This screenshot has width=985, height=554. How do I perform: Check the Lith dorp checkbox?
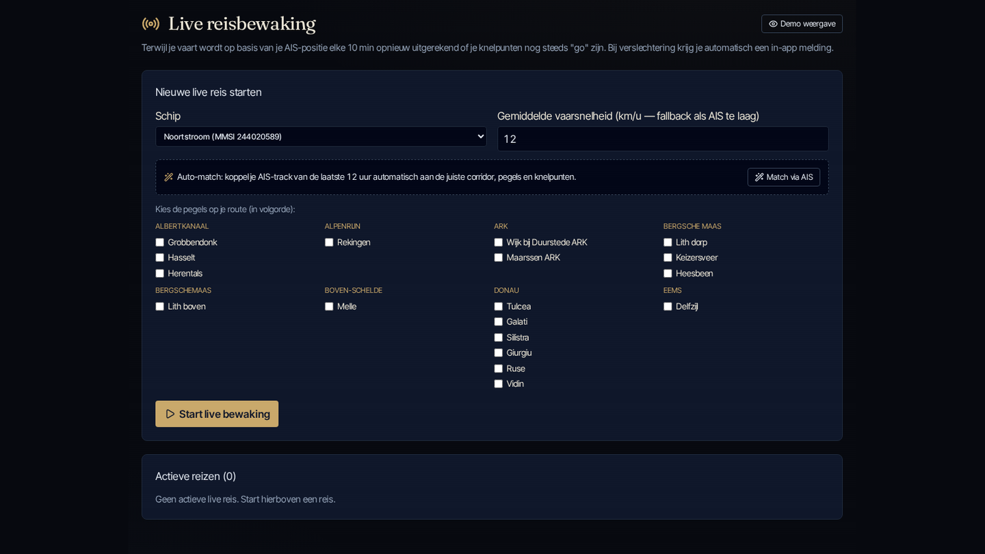(668, 242)
